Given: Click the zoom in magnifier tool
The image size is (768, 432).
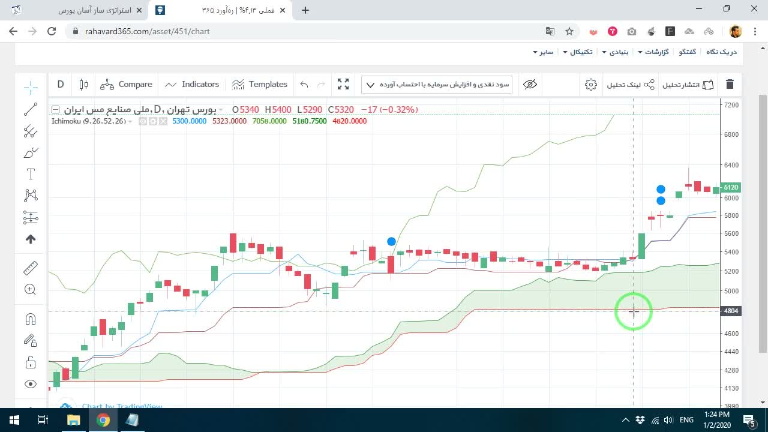Looking at the screenshot, I should pyautogui.click(x=31, y=290).
